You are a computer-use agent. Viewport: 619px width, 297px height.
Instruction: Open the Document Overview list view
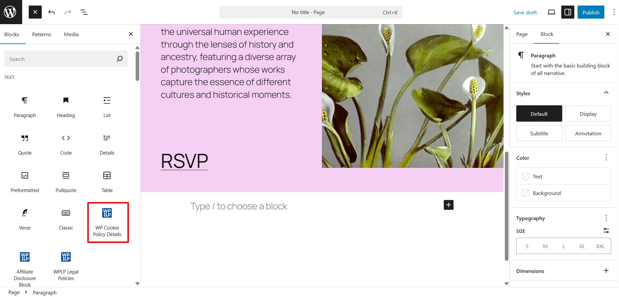tap(84, 12)
